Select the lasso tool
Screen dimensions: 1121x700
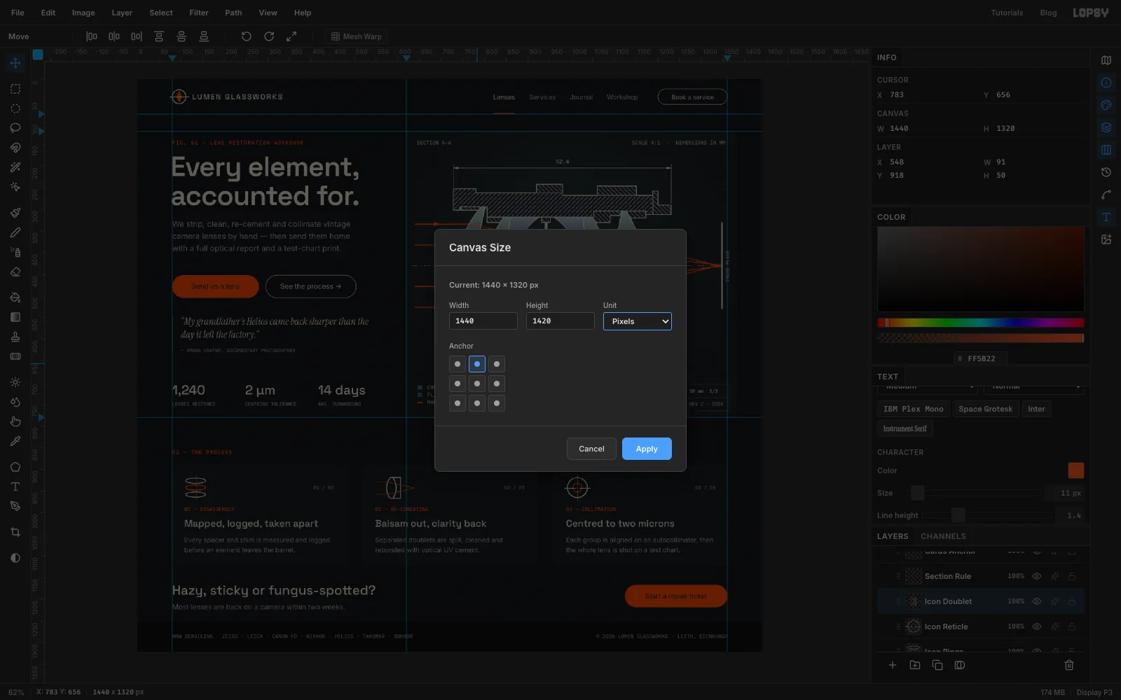pos(15,128)
